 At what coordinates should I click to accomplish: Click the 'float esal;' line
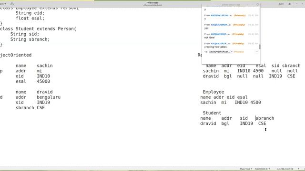(x=30, y=18)
